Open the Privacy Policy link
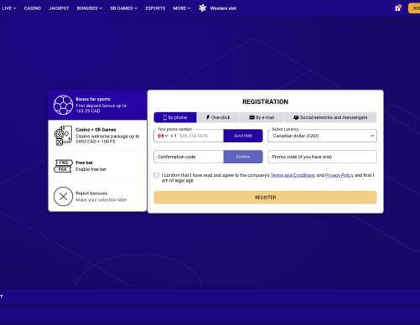Image resolution: width=420 pixels, height=325 pixels. [340, 175]
